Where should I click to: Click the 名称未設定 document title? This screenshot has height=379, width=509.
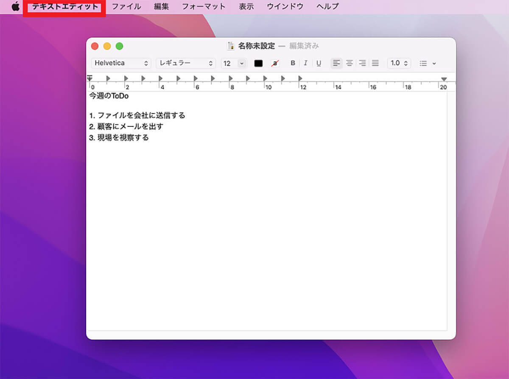click(256, 46)
